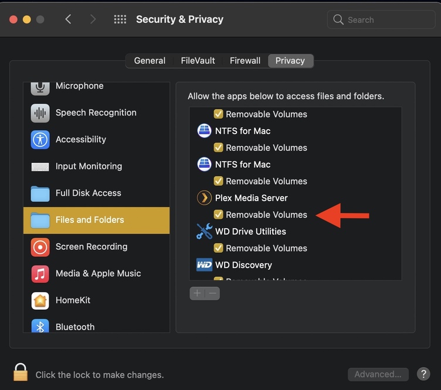Show all preferences grid icon
The image size is (441, 390).
[x=120, y=19]
